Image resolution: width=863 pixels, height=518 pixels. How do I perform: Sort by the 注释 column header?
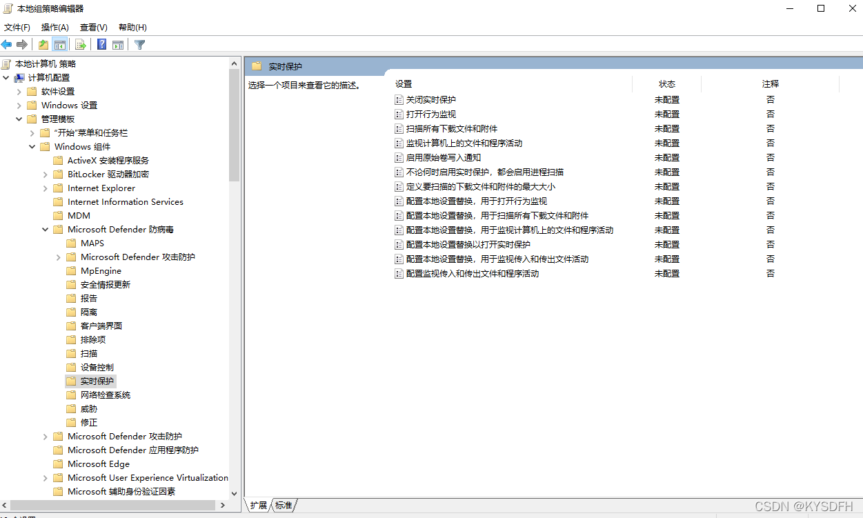coord(771,84)
